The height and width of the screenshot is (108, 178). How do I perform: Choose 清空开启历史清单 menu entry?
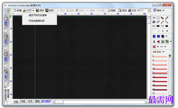[x=38, y=15]
